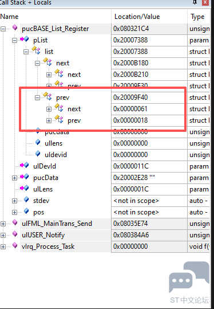Select the pucData value 0x20002E28
This screenshot has width=214, height=309.
134,178
